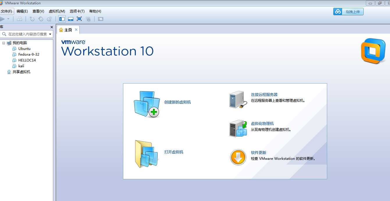
Task: Select the Ubuntu virtual machine
Action: (24, 49)
